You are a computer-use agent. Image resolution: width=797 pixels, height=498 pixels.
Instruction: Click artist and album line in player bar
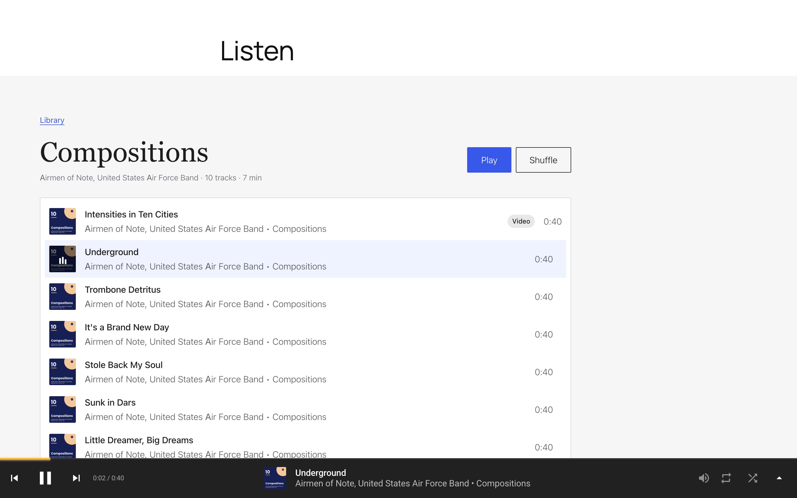[x=413, y=484]
